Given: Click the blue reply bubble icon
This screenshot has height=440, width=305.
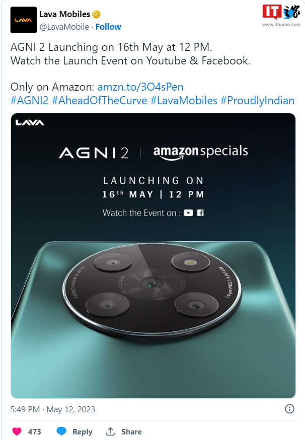Looking at the screenshot, I should 61,431.
